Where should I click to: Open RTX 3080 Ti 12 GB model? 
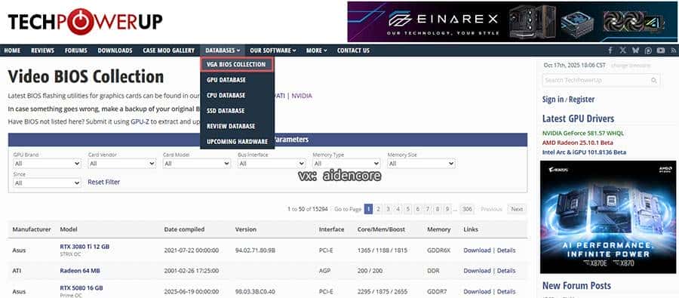click(x=84, y=247)
